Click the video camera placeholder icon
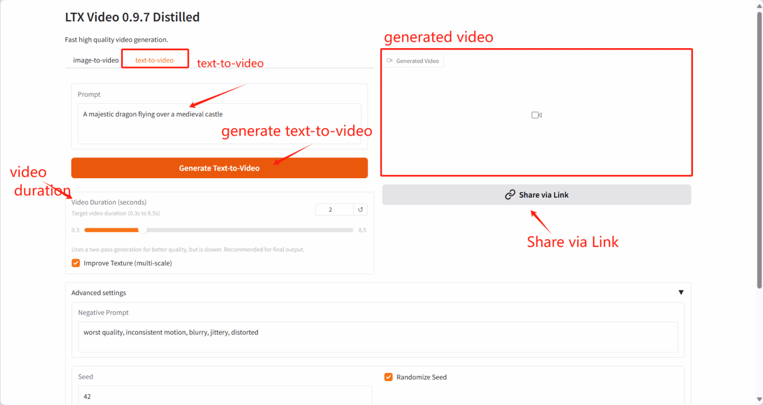The height and width of the screenshot is (405, 763). coord(536,115)
